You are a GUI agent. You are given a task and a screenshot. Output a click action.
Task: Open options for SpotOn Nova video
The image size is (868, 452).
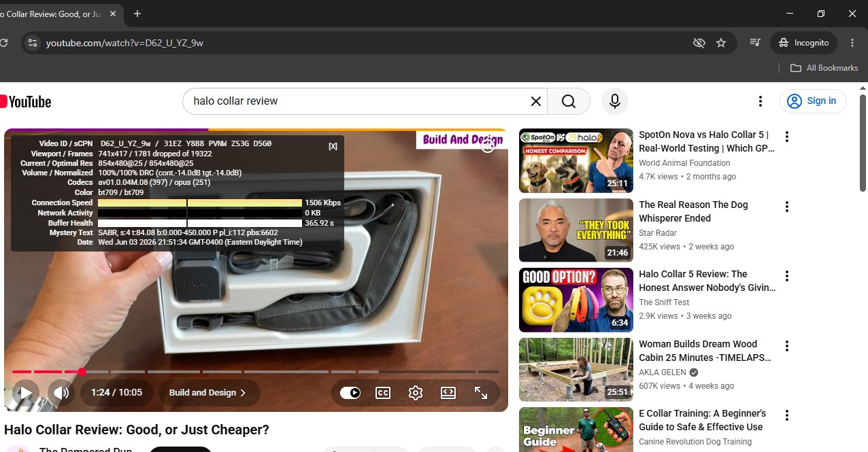[787, 137]
